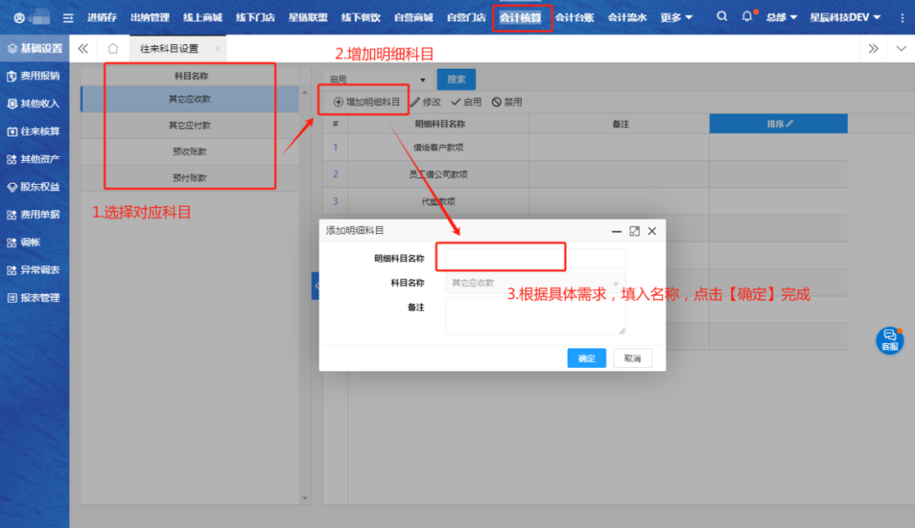The height and width of the screenshot is (528, 915).
Task: Collapse sidebar with double-chevron left icon
Action: 83,49
